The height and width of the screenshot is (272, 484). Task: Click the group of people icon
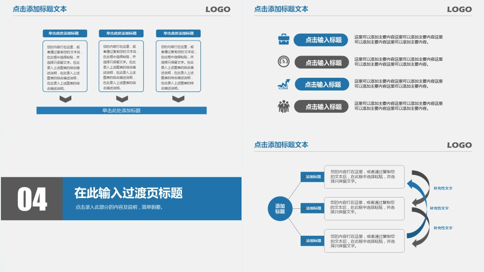click(284, 107)
